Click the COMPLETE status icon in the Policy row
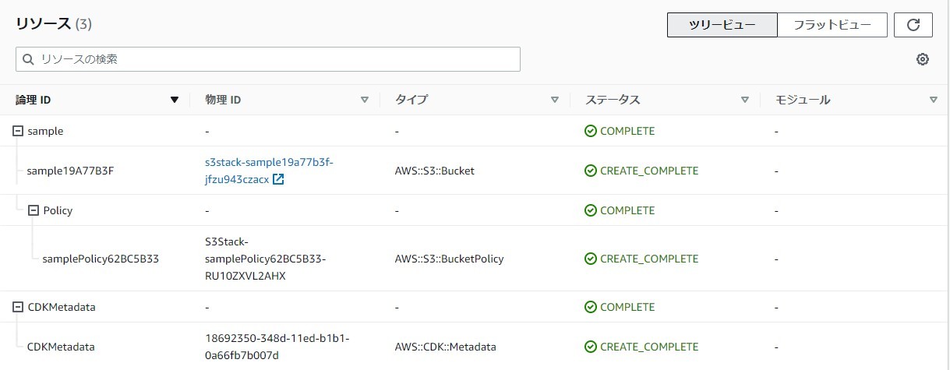Image resolution: width=950 pixels, height=370 pixels. pos(591,210)
